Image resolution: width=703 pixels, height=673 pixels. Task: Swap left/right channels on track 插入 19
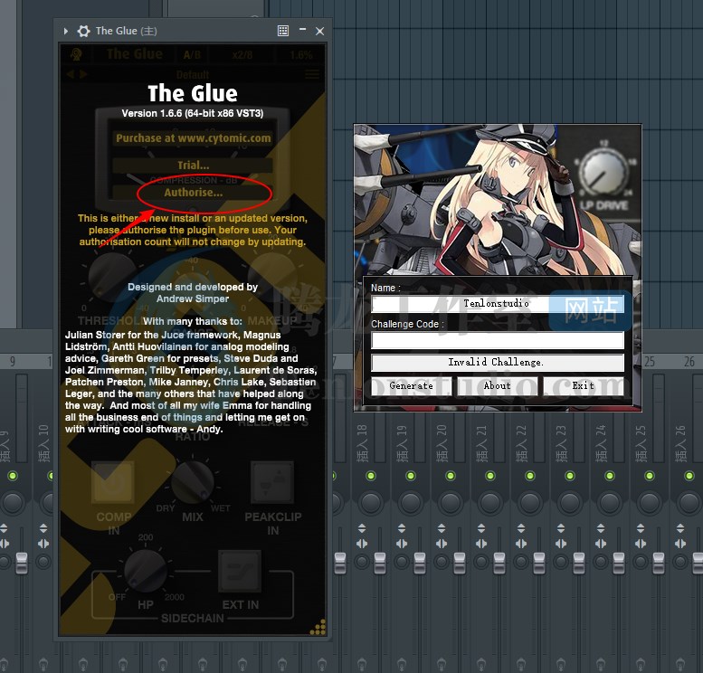(x=402, y=544)
